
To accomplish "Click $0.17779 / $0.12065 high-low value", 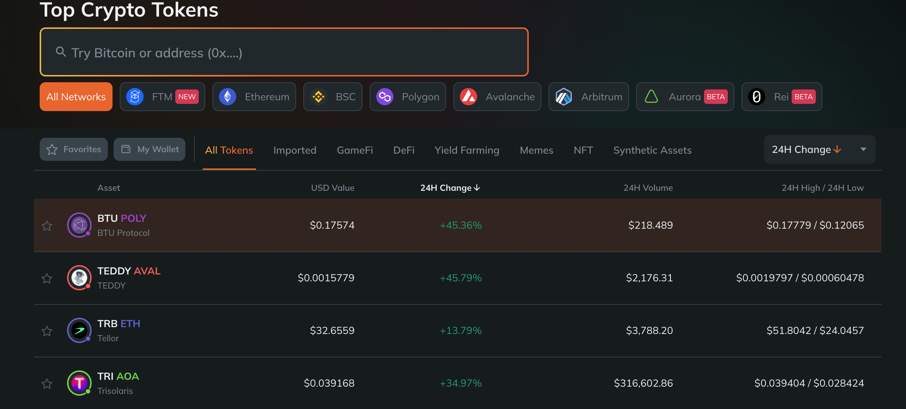I will 815,225.
